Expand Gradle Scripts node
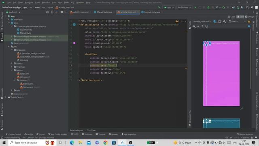Screen dimensions: 259x146 [6, 97]
